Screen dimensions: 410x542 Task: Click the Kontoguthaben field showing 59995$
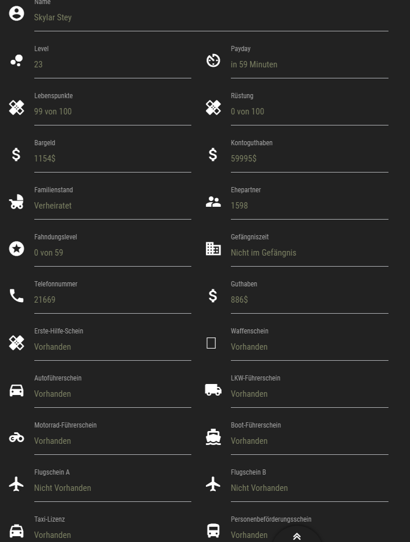click(x=309, y=159)
